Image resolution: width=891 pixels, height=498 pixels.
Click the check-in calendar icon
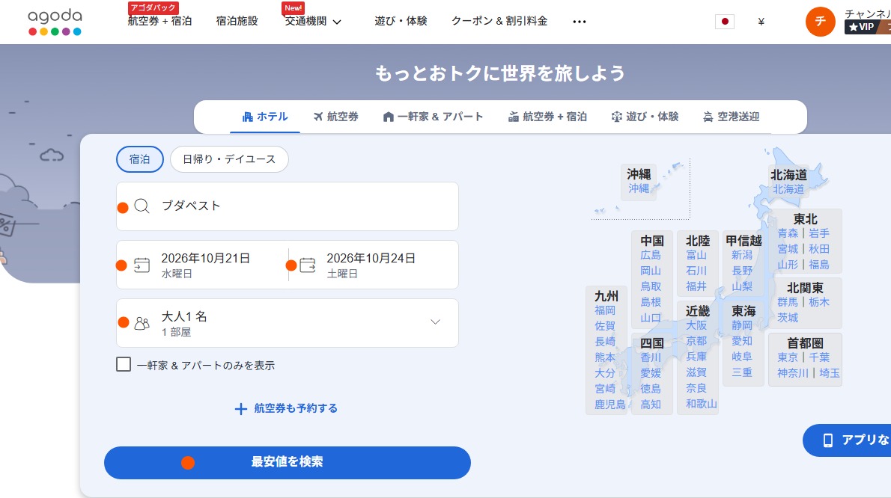click(x=142, y=265)
